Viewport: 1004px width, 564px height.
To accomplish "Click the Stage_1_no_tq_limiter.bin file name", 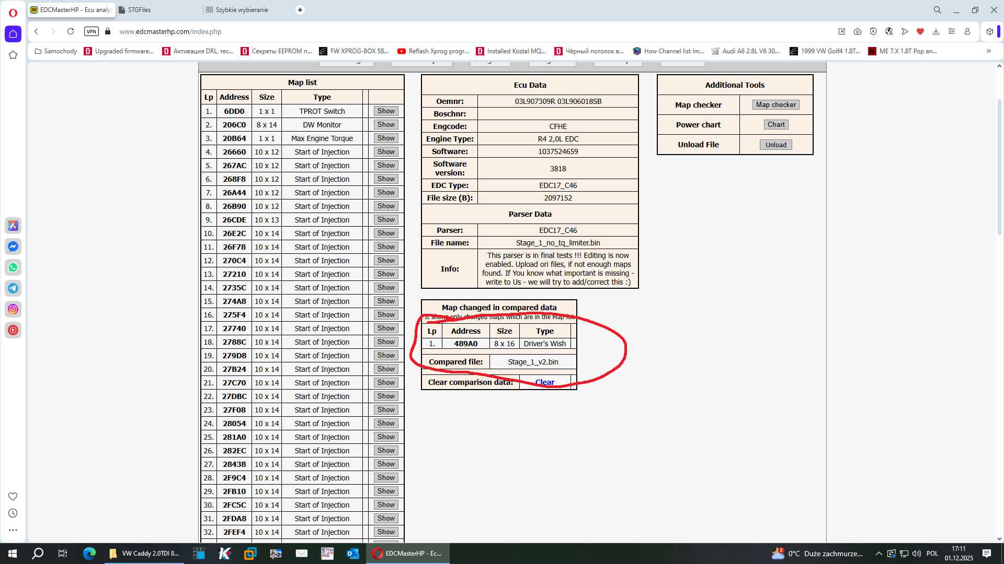I will (x=558, y=243).
